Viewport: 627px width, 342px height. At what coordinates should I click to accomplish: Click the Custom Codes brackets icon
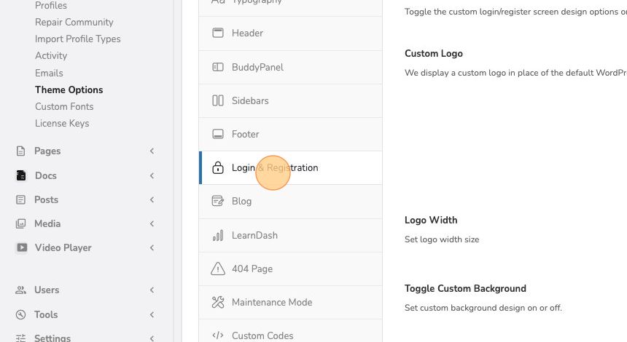point(218,335)
